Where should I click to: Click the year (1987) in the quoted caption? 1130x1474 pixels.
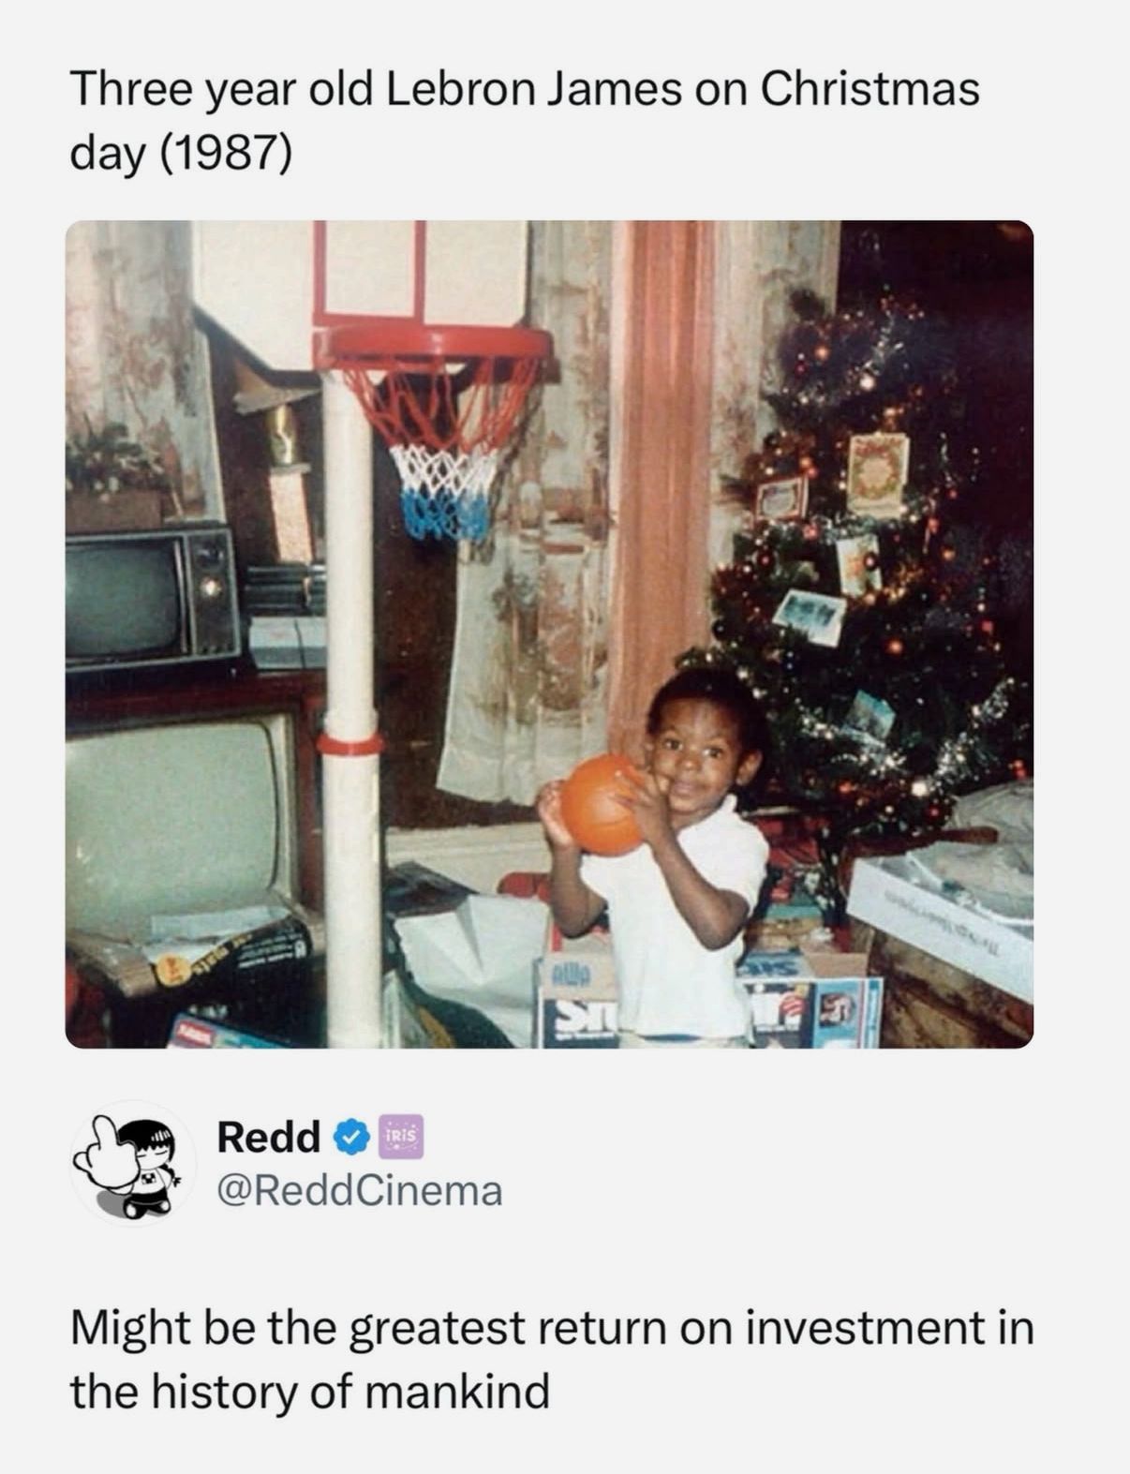click(228, 153)
